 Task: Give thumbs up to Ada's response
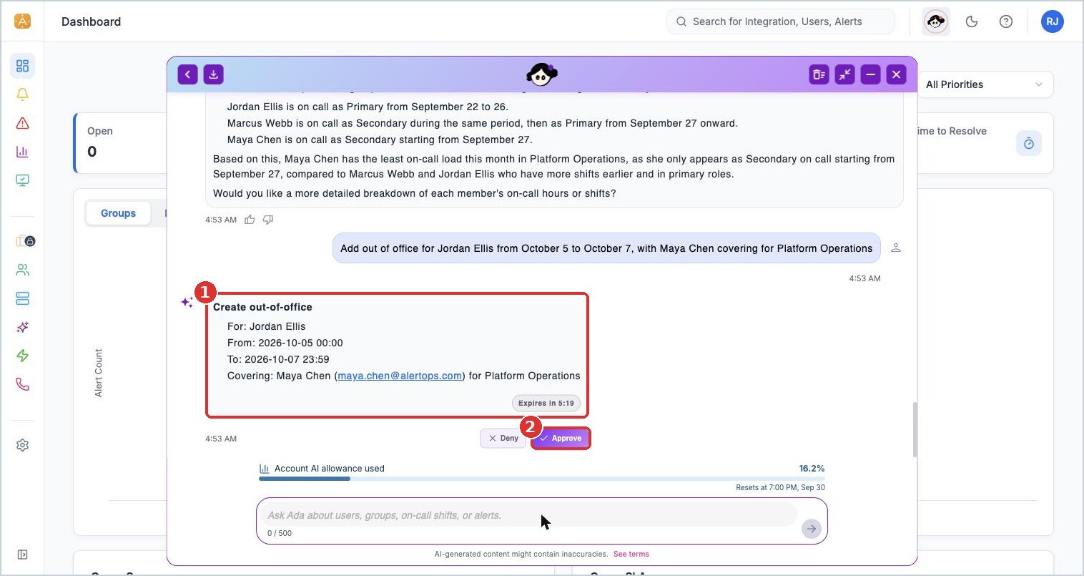250,220
